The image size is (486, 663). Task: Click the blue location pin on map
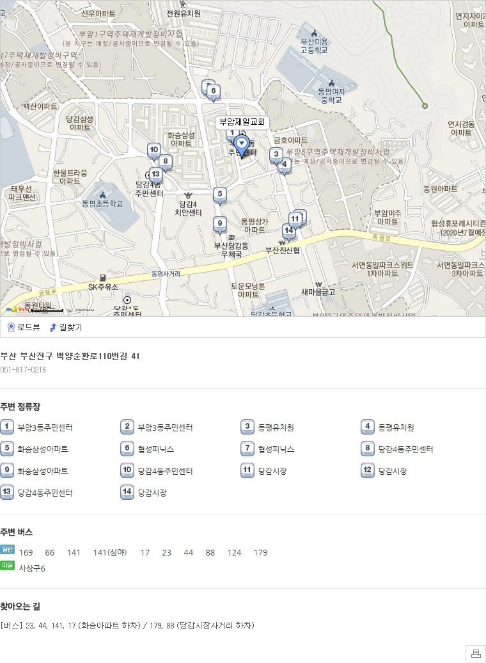(242, 143)
